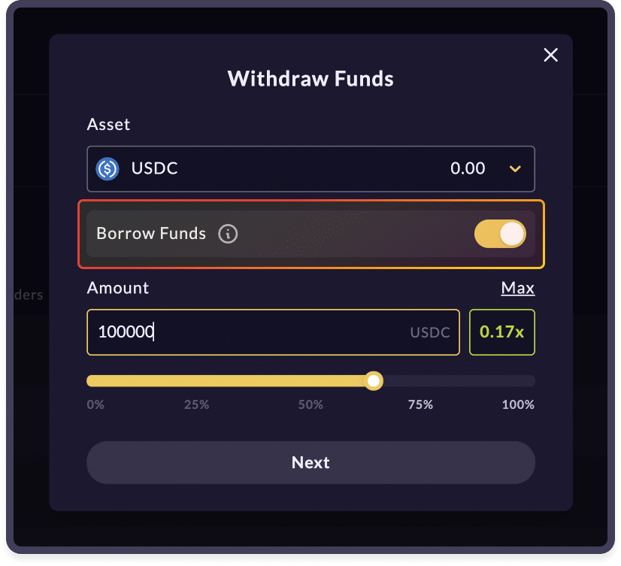
Task: Focus the Amount input showing 100000
Action: click(248, 332)
